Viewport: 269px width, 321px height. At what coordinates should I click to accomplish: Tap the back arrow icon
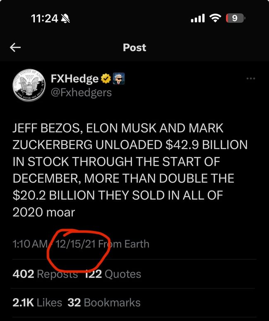[x=15, y=48]
